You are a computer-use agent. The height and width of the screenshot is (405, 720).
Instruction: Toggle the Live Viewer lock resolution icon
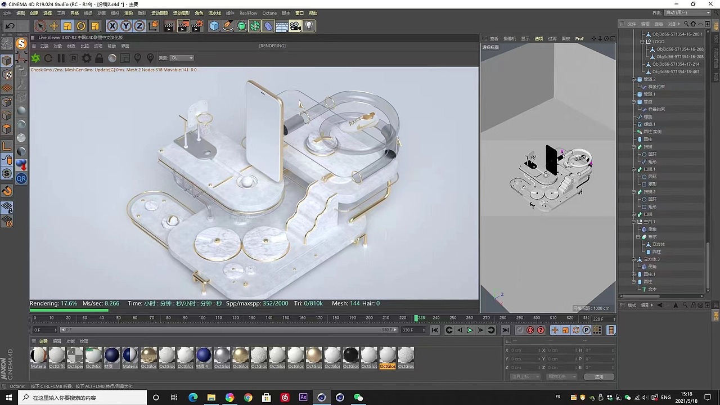coord(99,58)
